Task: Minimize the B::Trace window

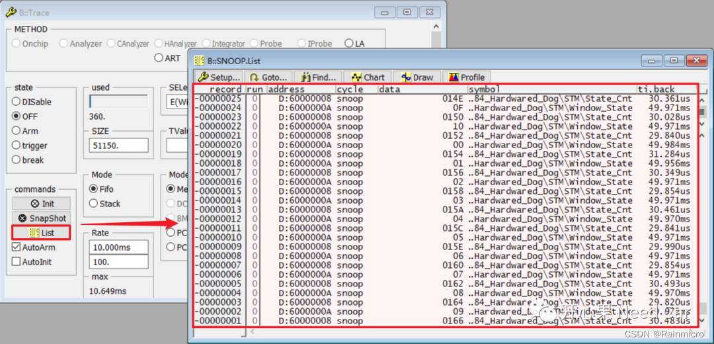Action: click(385, 12)
